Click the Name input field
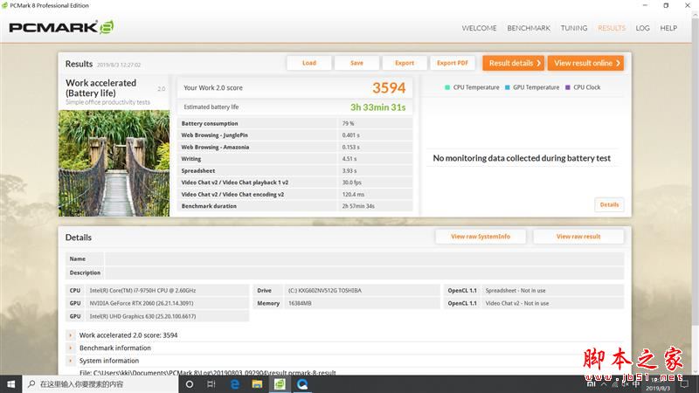 coord(364,259)
